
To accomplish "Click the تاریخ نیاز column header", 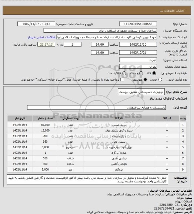I will tap(20, 118).
